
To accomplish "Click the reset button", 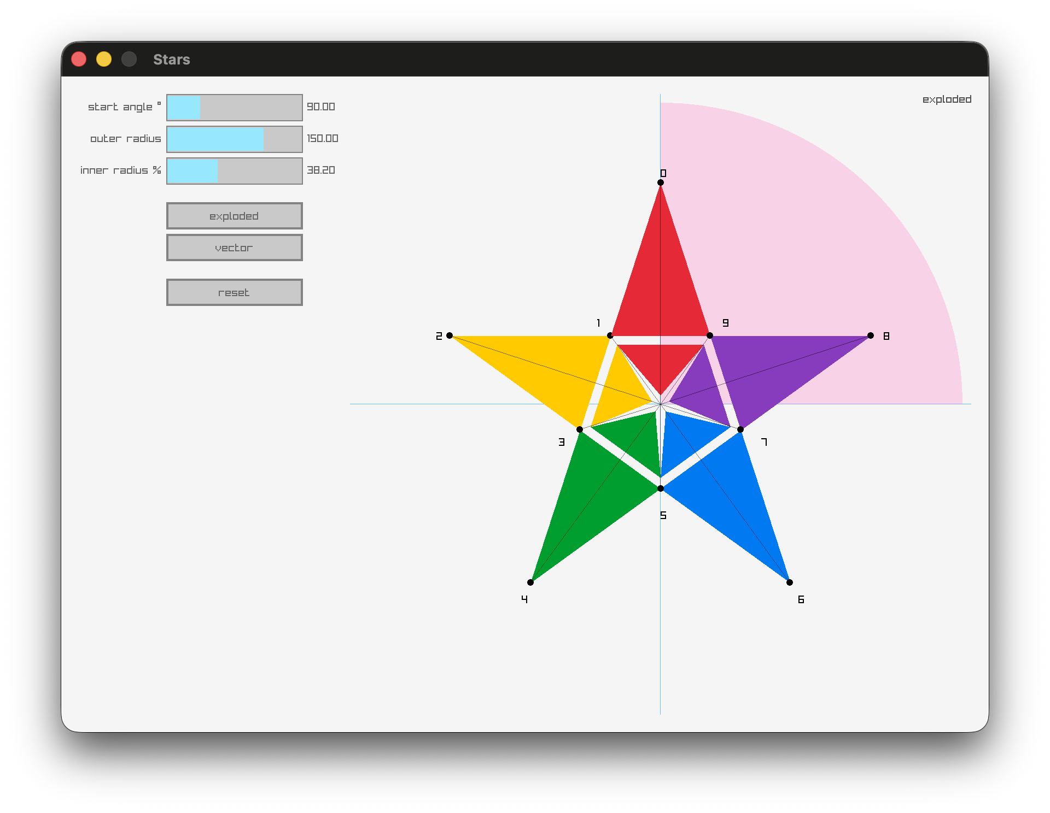I will coord(234,292).
